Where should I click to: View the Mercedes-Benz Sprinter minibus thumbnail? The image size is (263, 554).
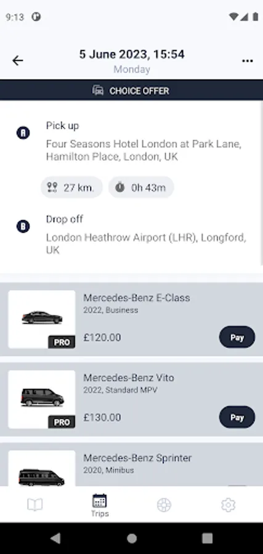point(42,468)
